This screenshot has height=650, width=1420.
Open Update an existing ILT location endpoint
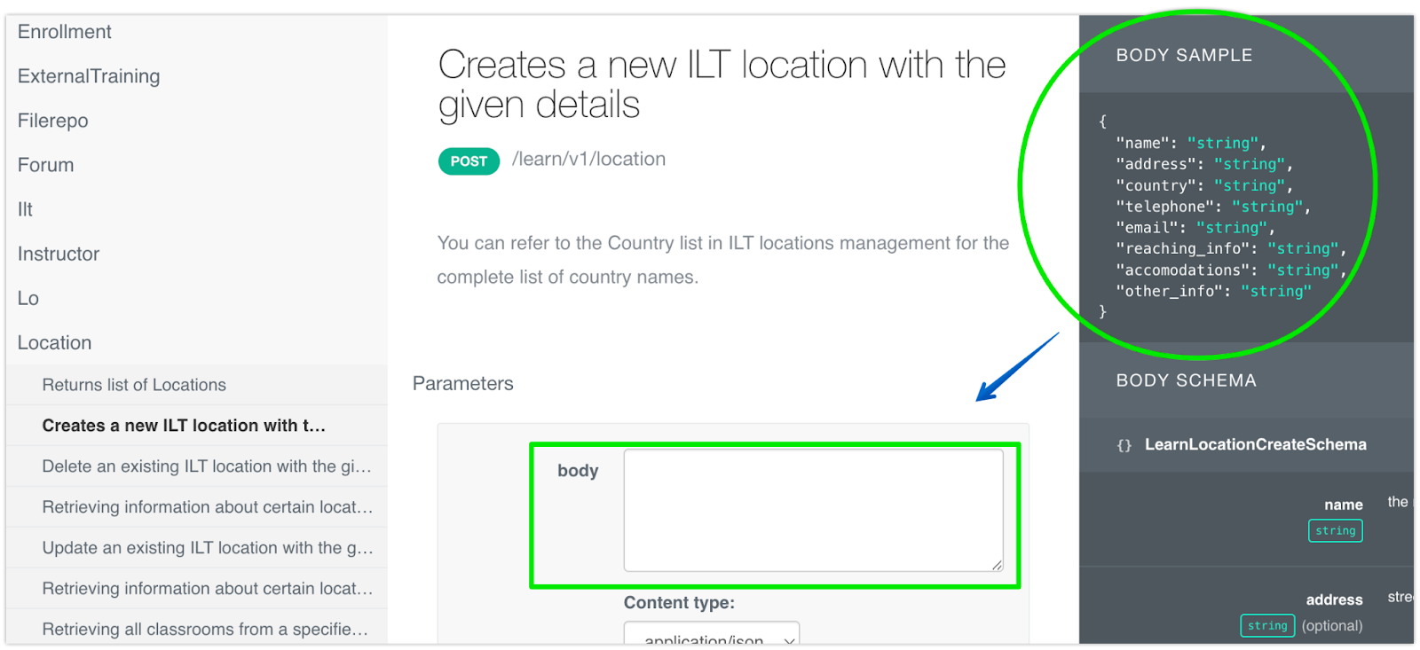click(207, 548)
